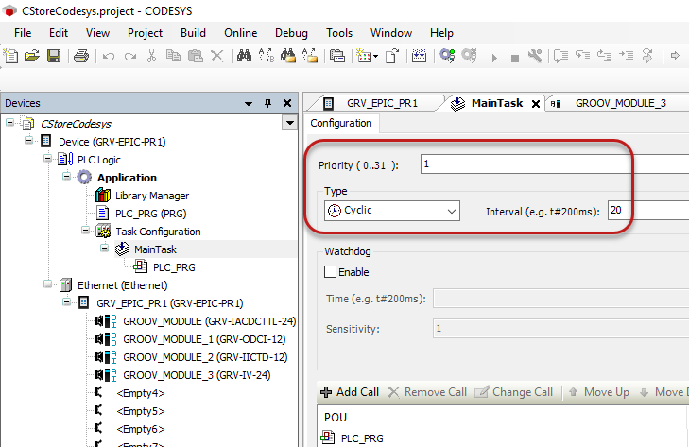689x447 pixels.
Task: Close the MainTask tab
Action: pos(536,104)
